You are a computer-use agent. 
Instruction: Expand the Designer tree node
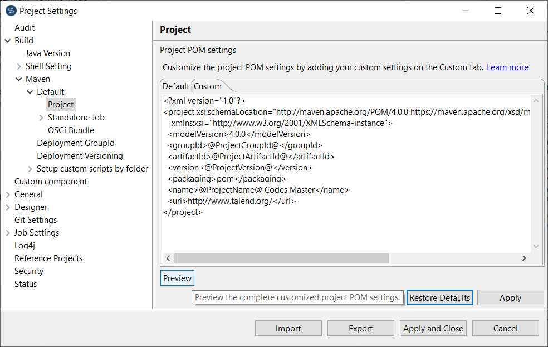[8, 207]
